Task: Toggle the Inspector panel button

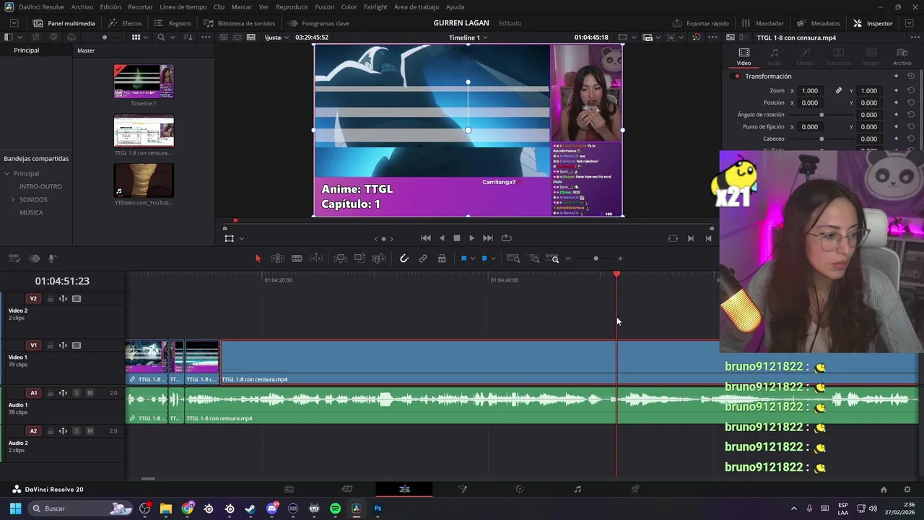Action: coord(873,23)
